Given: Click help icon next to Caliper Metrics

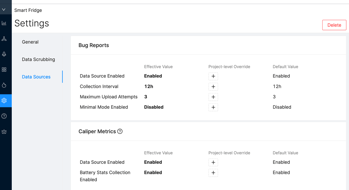Looking at the screenshot, I should [x=120, y=131].
